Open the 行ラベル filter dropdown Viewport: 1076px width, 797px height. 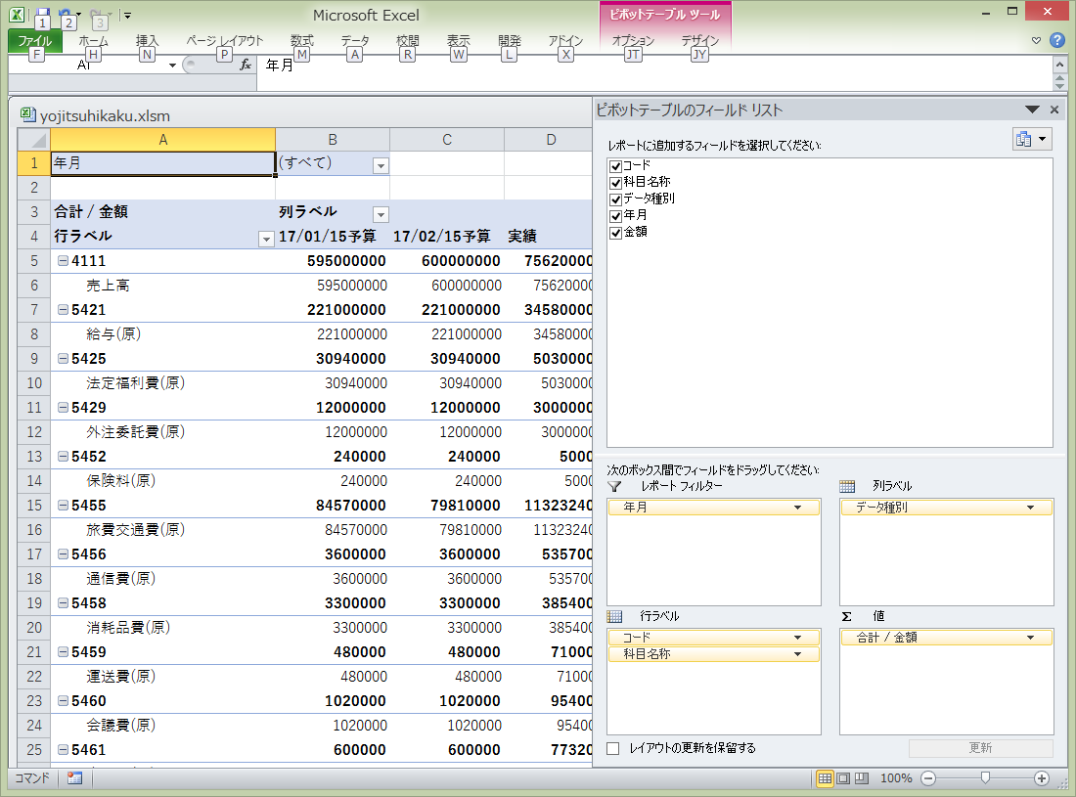coord(265,239)
